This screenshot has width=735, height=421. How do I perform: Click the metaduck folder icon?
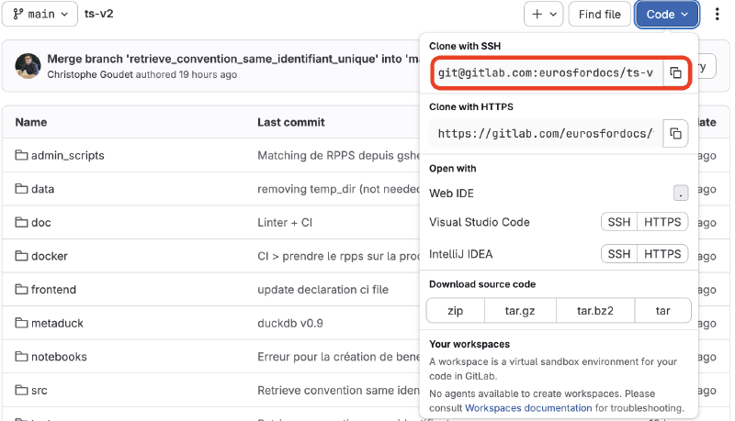pyautogui.click(x=22, y=323)
